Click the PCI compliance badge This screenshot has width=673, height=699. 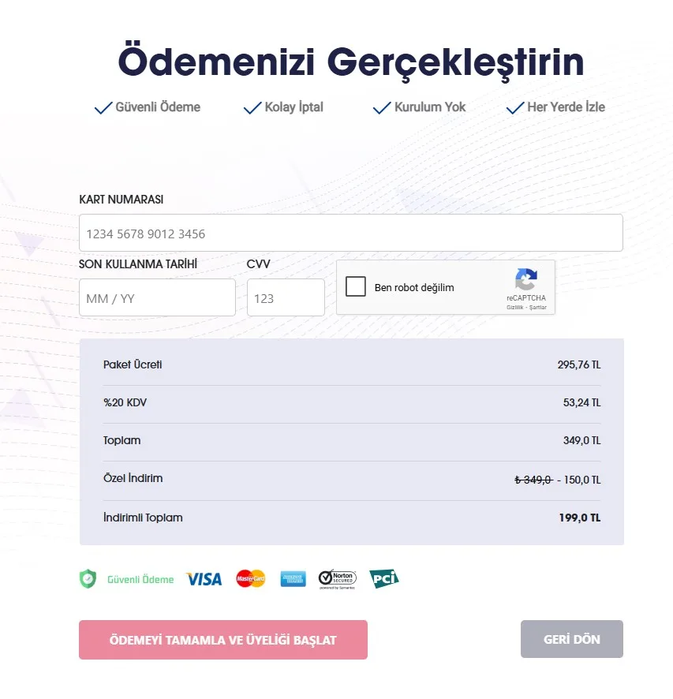[383, 578]
